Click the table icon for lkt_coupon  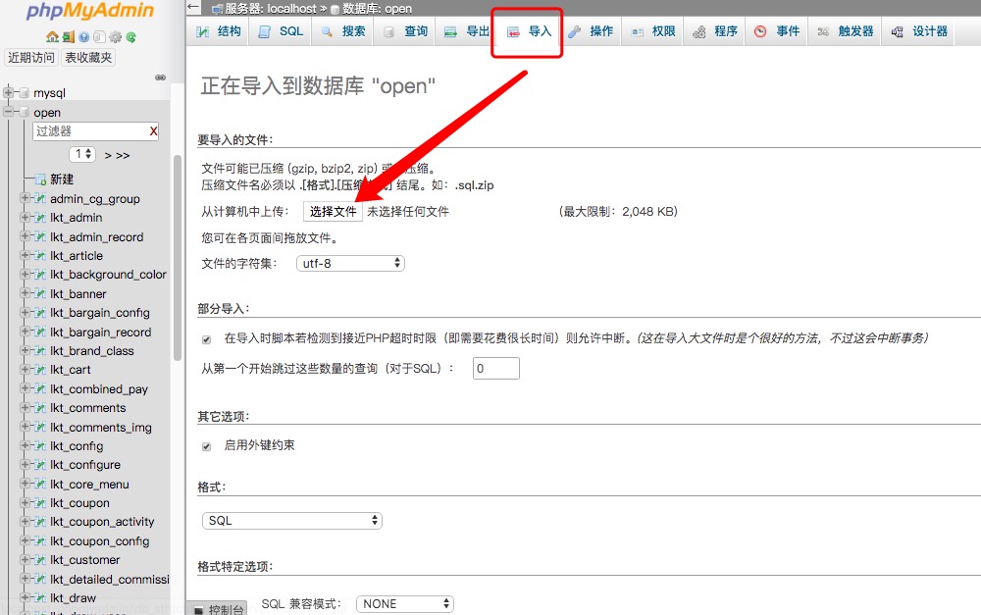(x=40, y=502)
